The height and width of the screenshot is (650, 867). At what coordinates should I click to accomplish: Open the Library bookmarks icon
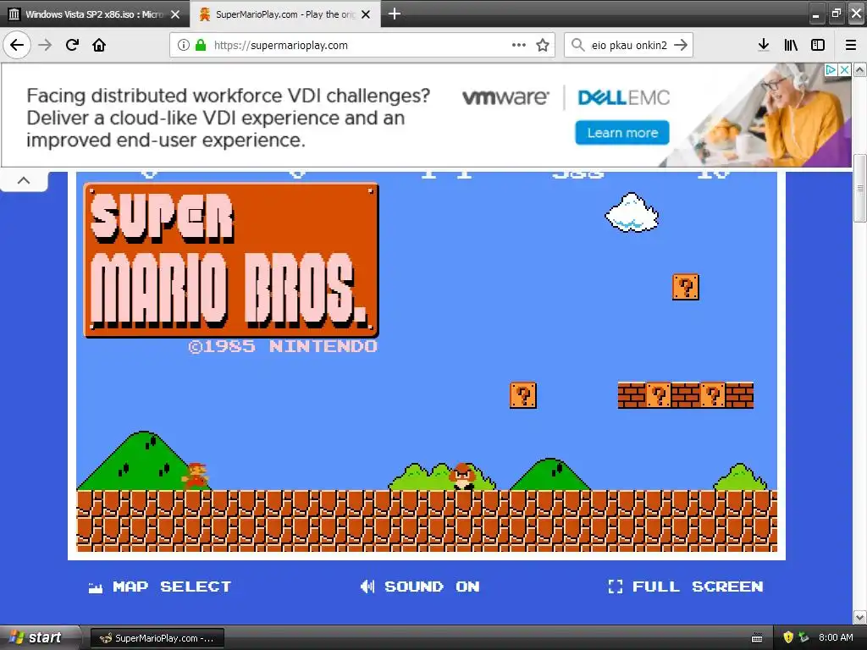[x=791, y=45]
